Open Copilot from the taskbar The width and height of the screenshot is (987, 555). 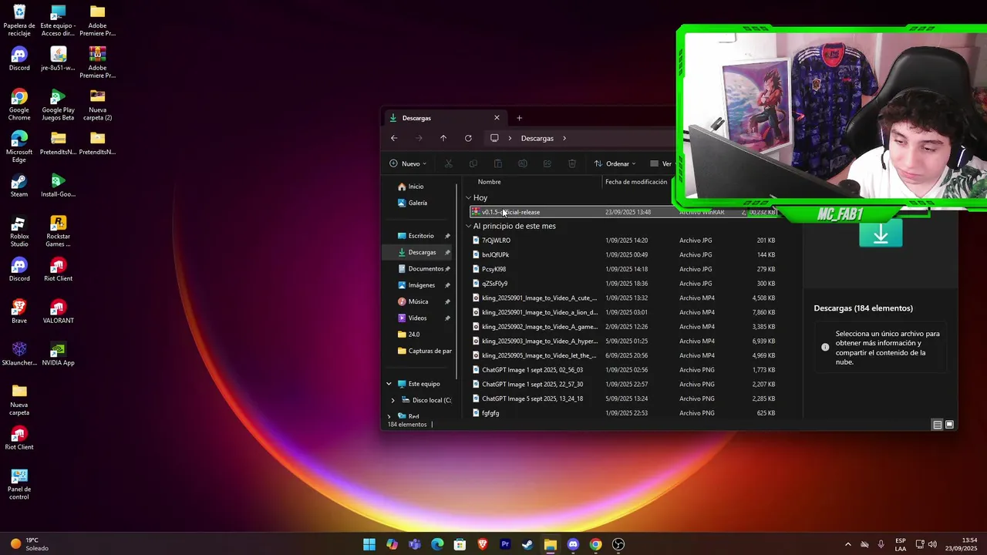click(392, 544)
